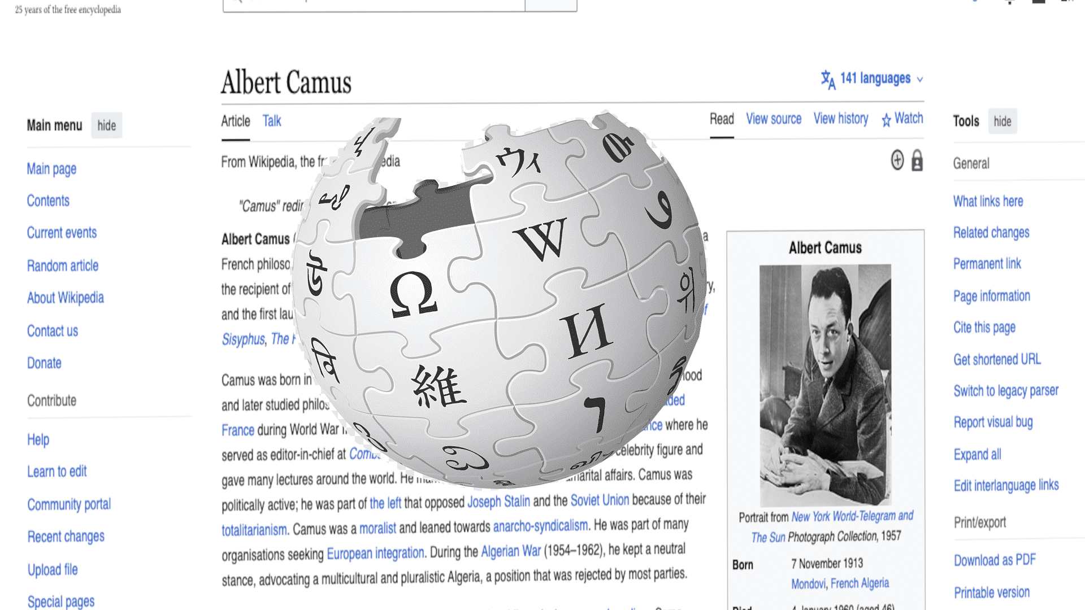Viewport: 1085px width, 610px height.
Task: Click Report visual bug
Action: pos(993,422)
